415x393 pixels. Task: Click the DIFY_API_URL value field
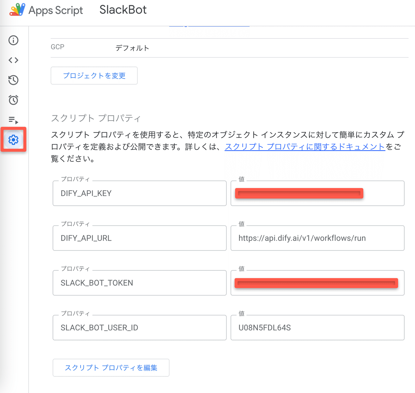point(317,238)
